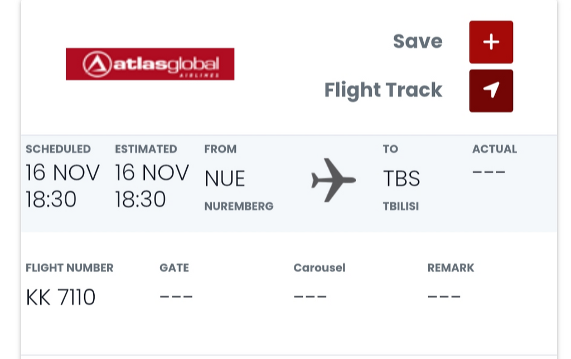This screenshot has height=359, width=571.
Task: Select destination airport code TBS
Action: point(401,179)
